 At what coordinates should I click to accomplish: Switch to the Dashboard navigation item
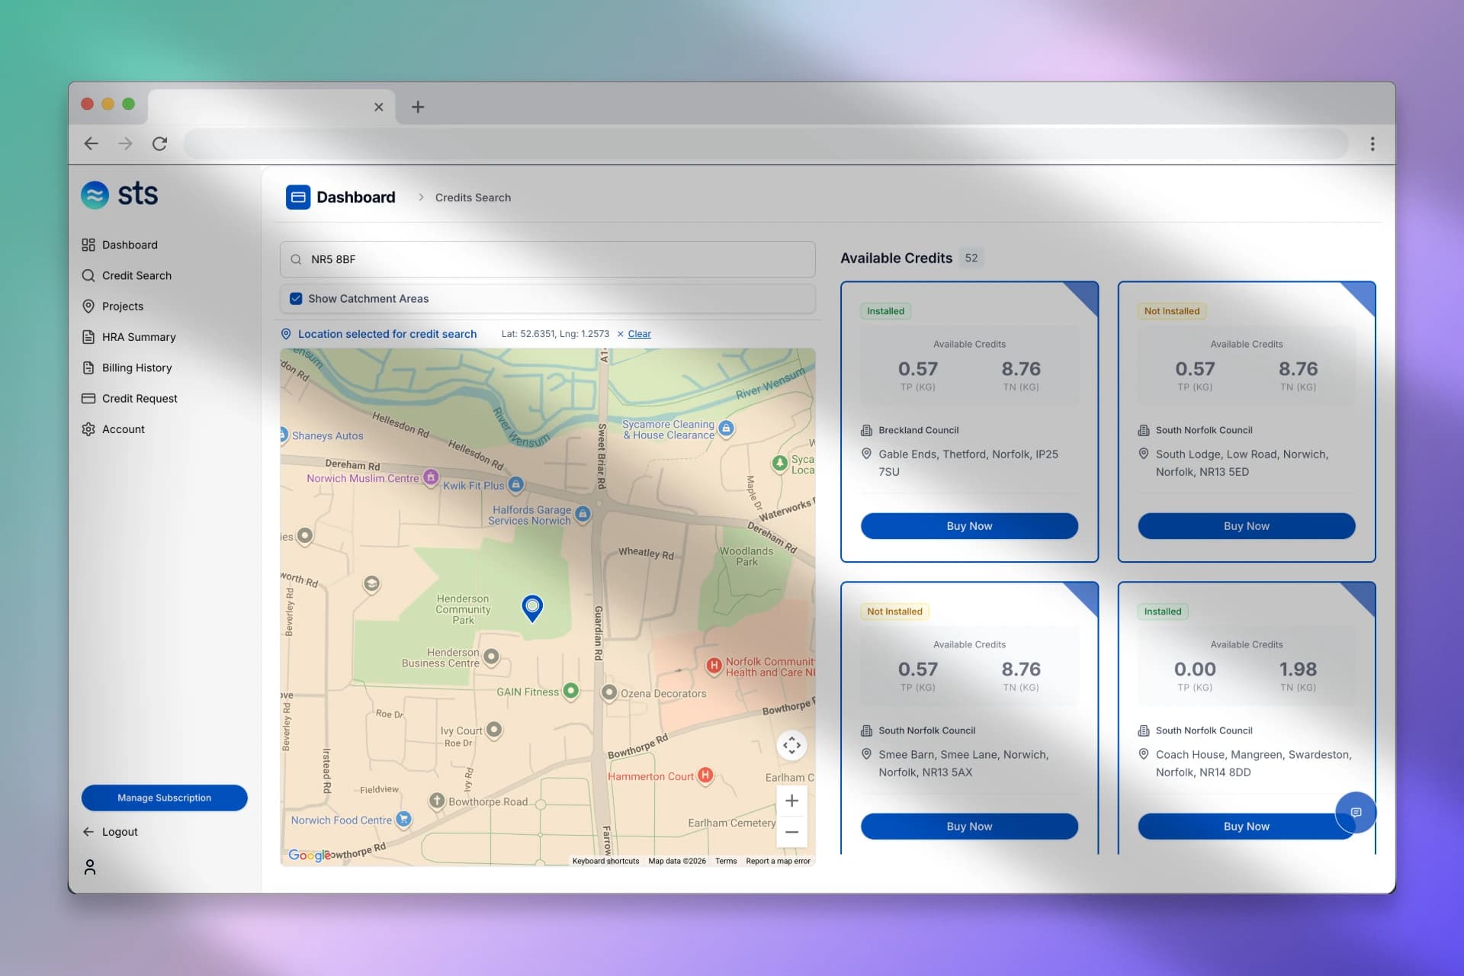point(129,244)
